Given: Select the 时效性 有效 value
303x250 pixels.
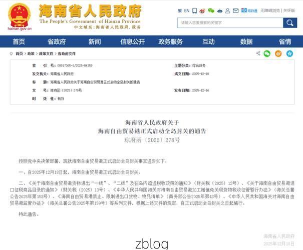Looking at the screenshot, I should tap(61, 98).
